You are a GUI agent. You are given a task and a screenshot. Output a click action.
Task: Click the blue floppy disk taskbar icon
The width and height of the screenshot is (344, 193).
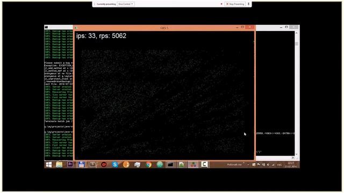(81, 165)
